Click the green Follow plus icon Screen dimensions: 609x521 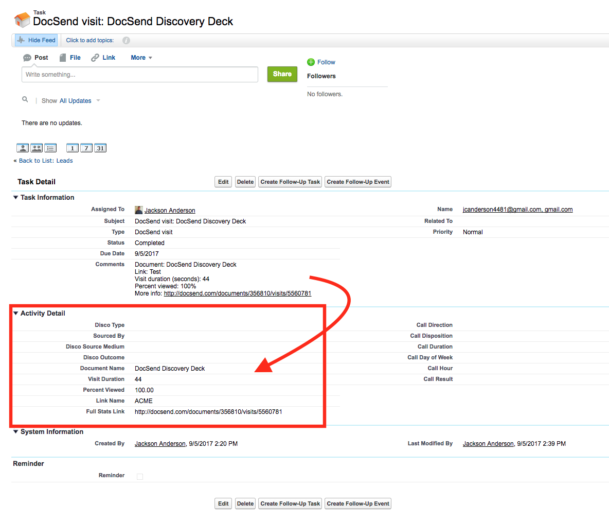(311, 62)
